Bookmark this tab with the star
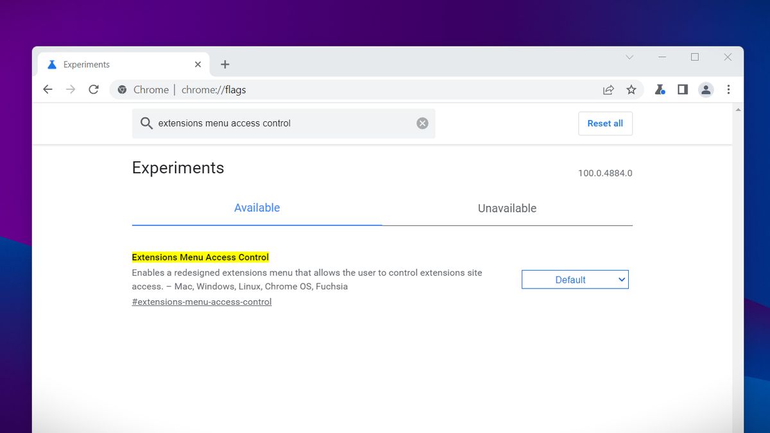Viewport: 770px width, 433px height. point(631,90)
